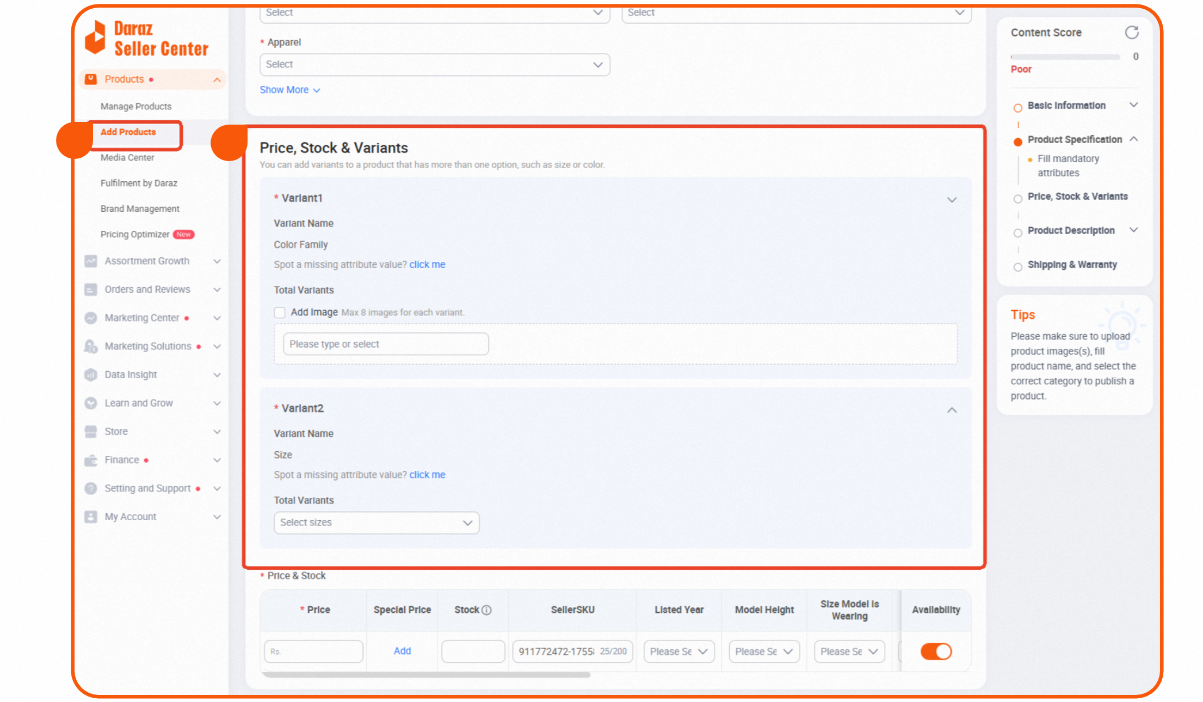1203x702 pixels.
Task: Toggle the Availability switch off
Action: (936, 651)
